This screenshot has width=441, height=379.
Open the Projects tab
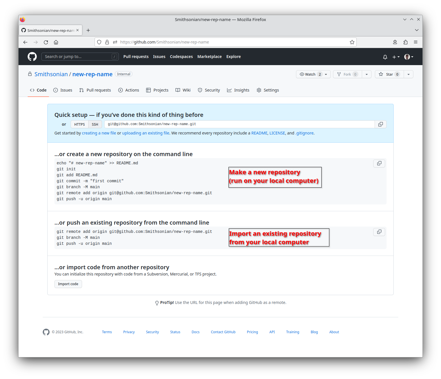coord(157,90)
